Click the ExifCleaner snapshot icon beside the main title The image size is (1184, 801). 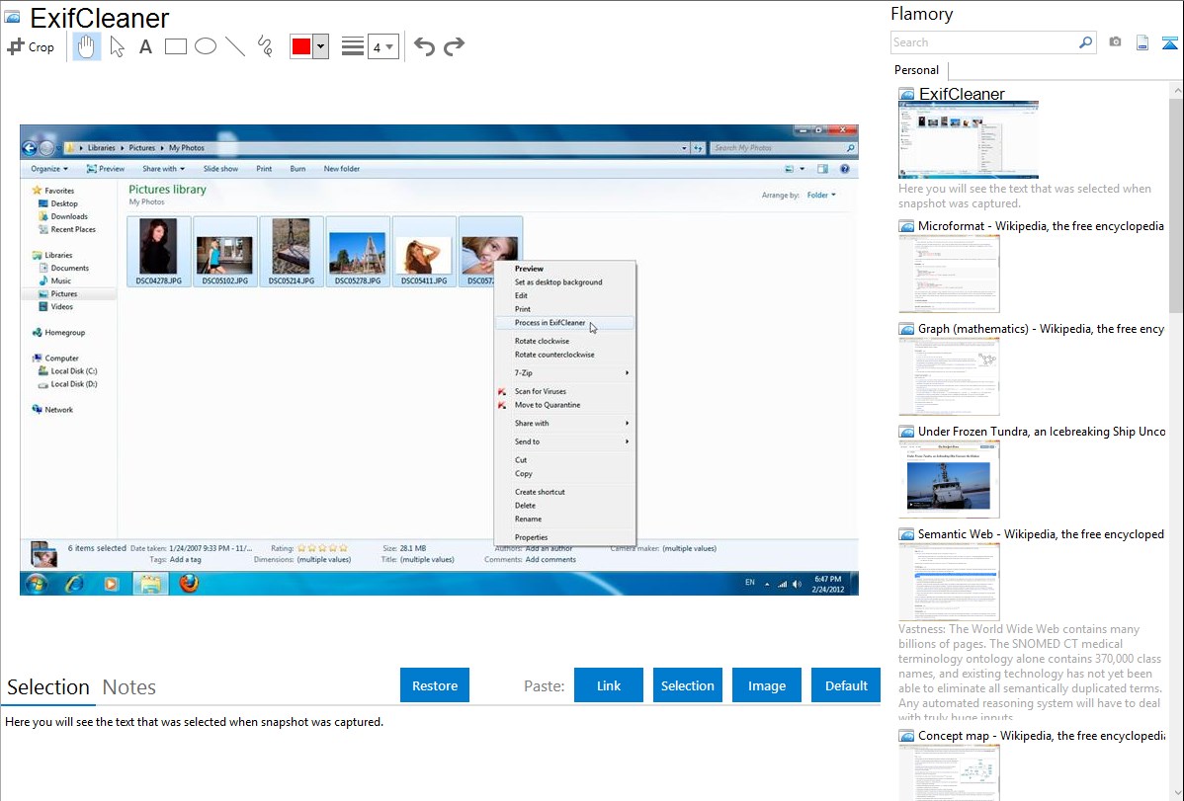[13, 17]
